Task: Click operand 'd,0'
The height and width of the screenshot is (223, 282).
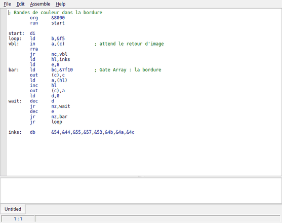Action: (55, 96)
